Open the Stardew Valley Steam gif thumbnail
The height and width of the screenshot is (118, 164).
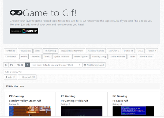pos(30,111)
